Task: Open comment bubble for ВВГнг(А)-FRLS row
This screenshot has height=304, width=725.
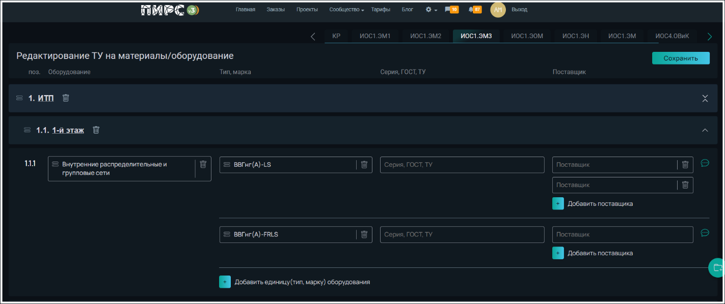Action: (x=705, y=233)
